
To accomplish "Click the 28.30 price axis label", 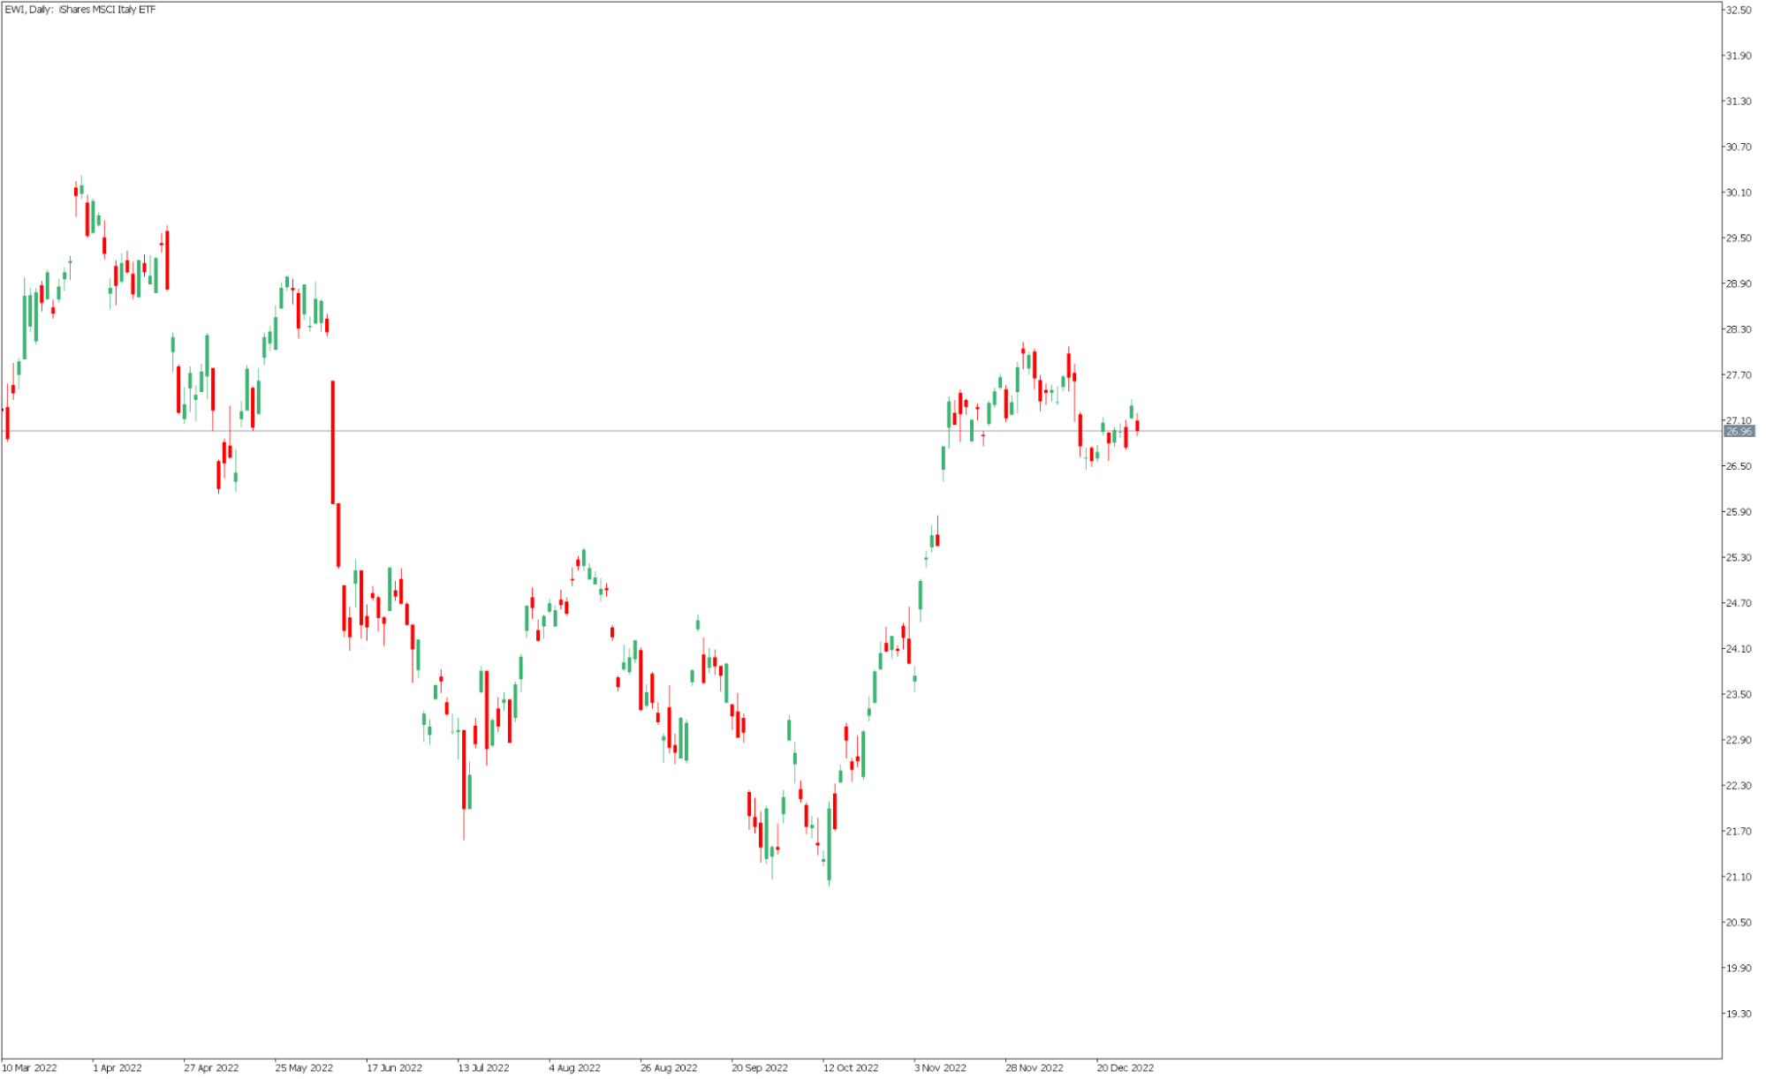I will (x=1739, y=329).
